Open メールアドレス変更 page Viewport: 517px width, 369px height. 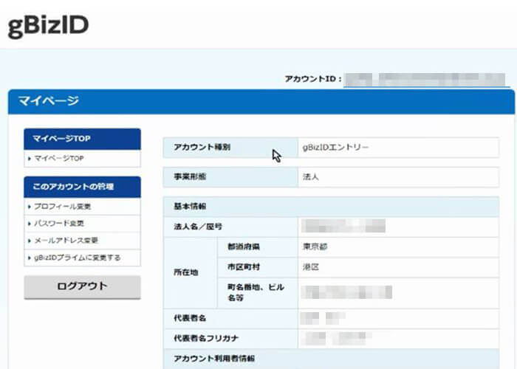click(66, 241)
